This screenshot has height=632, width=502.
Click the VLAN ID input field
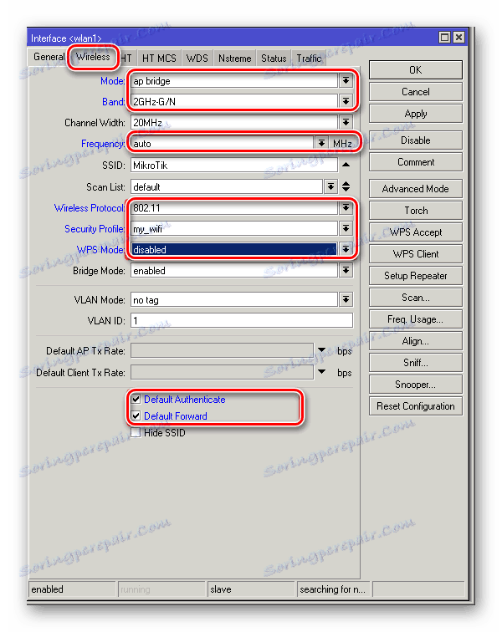pyautogui.click(x=242, y=321)
